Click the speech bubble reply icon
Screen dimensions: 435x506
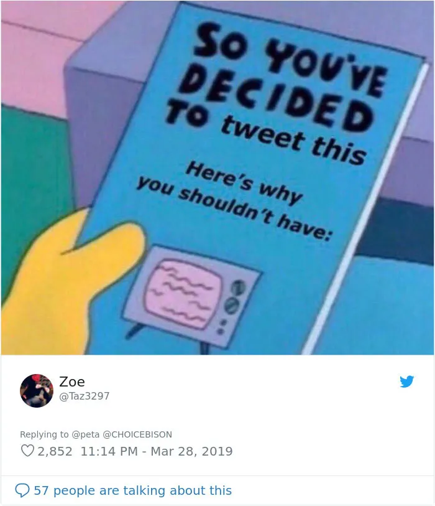(22, 490)
